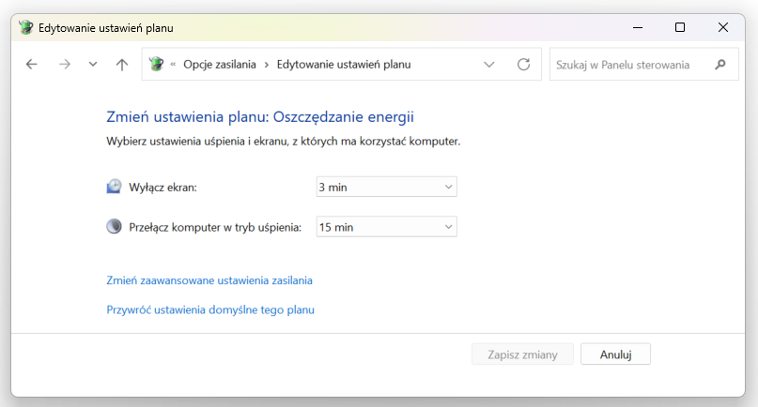Click the forward navigation arrow
The width and height of the screenshot is (758, 407).
pyautogui.click(x=64, y=64)
